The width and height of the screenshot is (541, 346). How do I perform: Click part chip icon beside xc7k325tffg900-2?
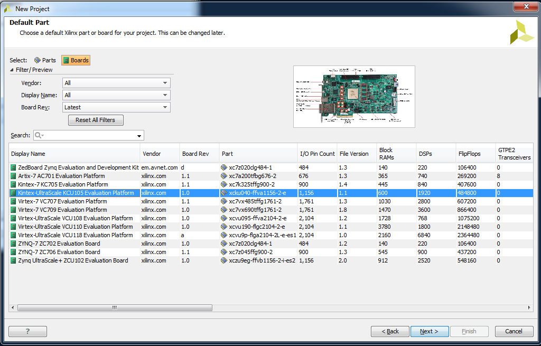click(x=224, y=184)
